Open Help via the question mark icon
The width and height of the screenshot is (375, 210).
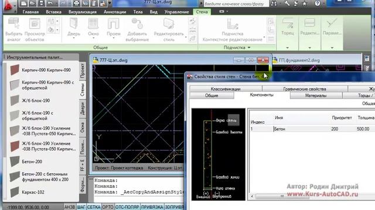(x=318, y=3)
